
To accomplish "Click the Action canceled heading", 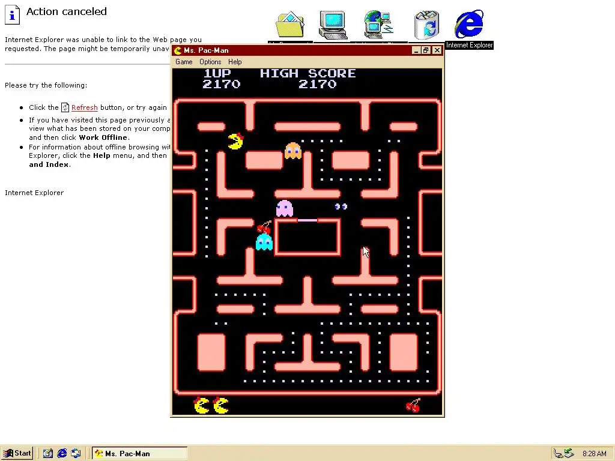I will [66, 11].
